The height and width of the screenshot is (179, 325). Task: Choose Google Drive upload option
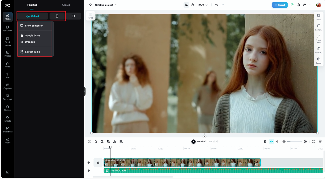(35, 35)
